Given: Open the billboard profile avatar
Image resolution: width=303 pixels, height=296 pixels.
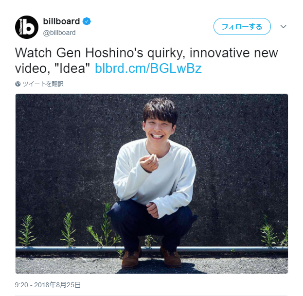Looking at the screenshot, I should click(x=27, y=27).
